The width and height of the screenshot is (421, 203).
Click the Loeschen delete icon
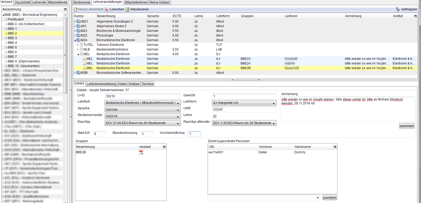click(107, 9)
